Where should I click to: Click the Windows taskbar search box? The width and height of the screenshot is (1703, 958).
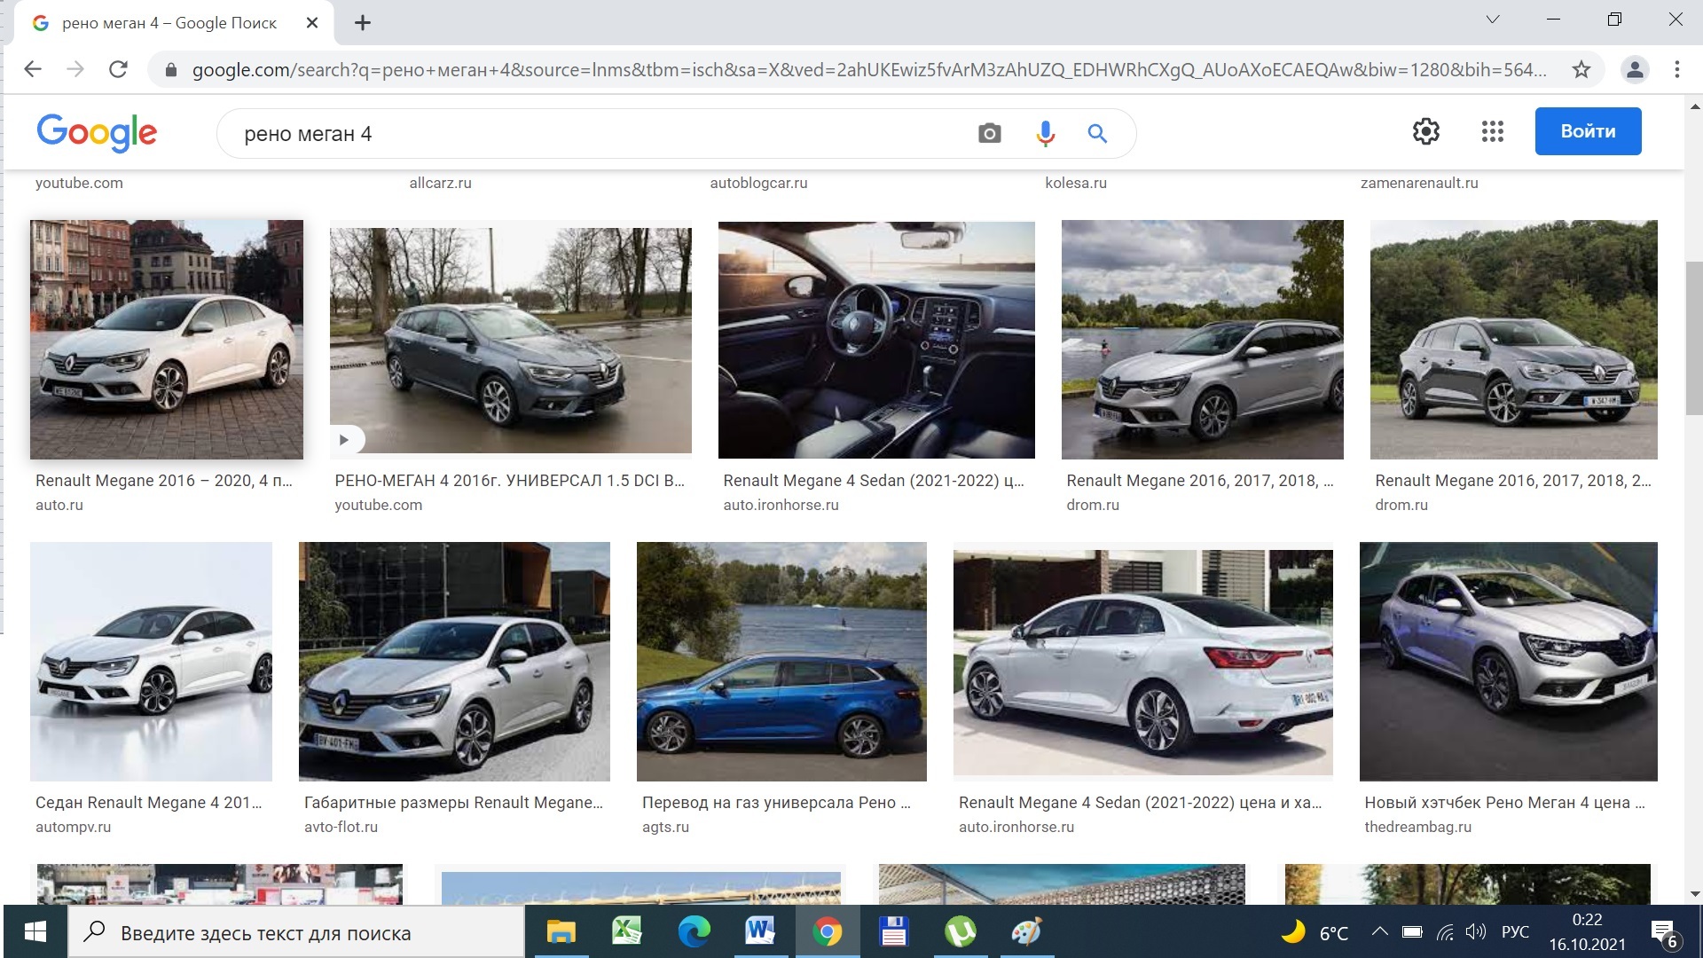[x=296, y=932]
